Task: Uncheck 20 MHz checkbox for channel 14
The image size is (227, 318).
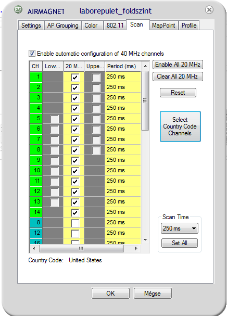Action: click(75, 212)
